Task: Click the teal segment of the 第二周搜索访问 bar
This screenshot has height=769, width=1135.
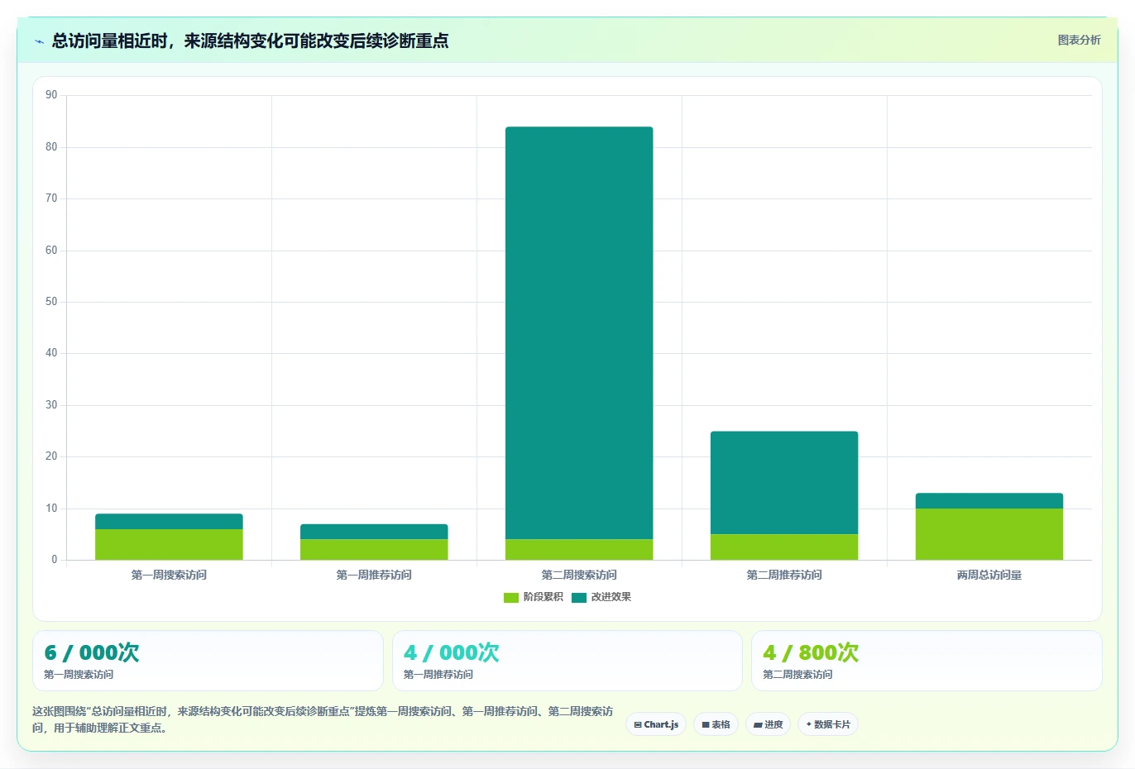Action: tap(579, 333)
